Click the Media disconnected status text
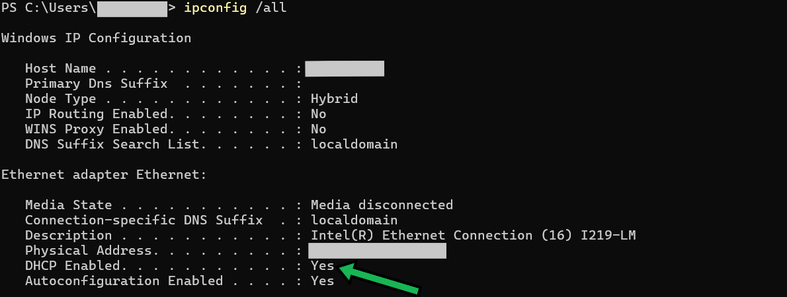 pyautogui.click(x=382, y=205)
